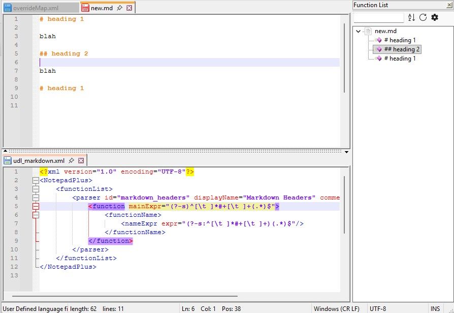Collapse the functionName fold on line 6

tap(36, 215)
